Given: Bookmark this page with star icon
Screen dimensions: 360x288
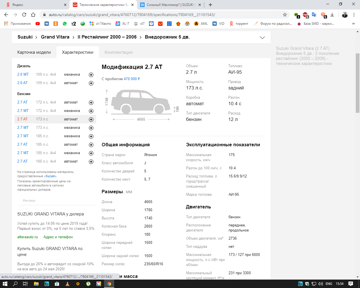Looking at the screenshot, I should pyautogui.click(x=285, y=15).
